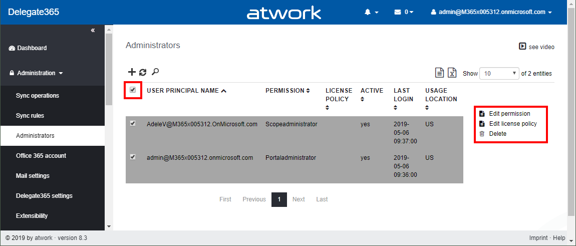Open the mail envelope messages dropdown

[x=403, y=12]
